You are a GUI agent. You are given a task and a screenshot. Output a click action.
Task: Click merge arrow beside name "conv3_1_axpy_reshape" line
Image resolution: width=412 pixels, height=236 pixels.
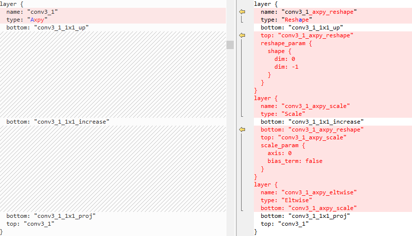[x=242, y=12]
